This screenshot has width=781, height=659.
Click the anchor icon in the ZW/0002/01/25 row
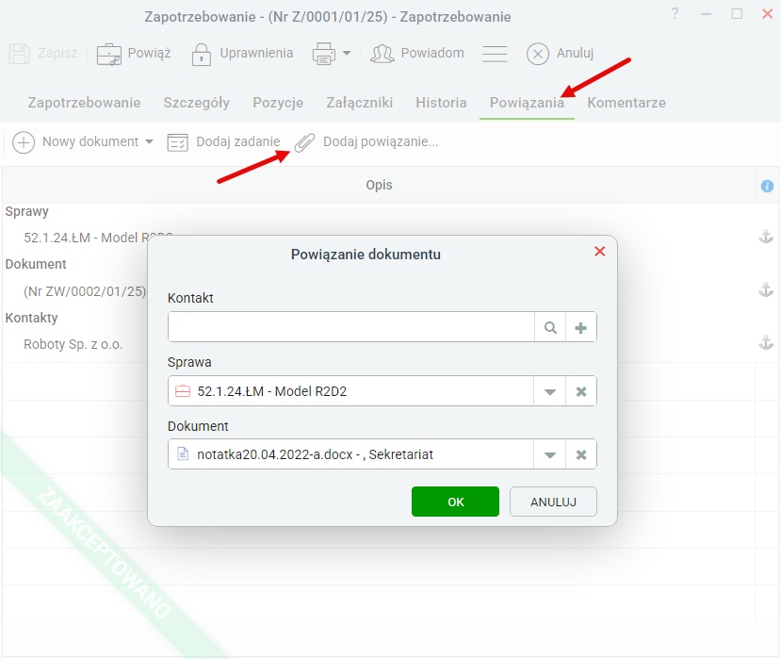766,289
